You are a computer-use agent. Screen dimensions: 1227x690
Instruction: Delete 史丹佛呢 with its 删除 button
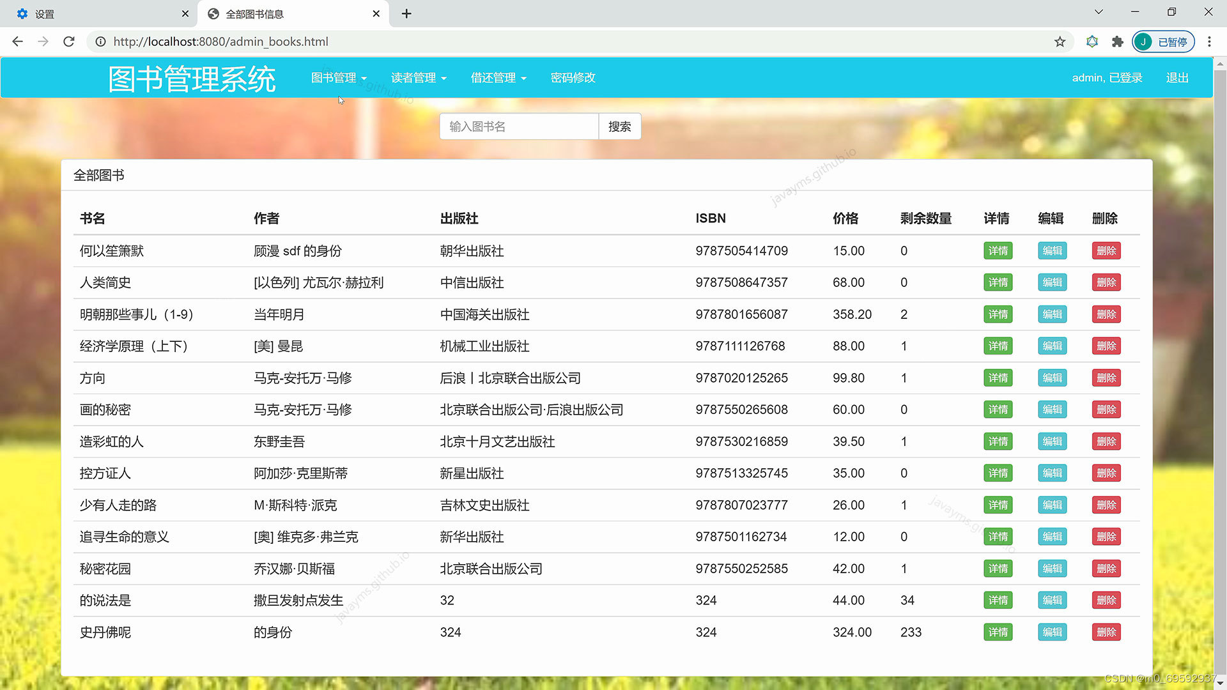1106,632
